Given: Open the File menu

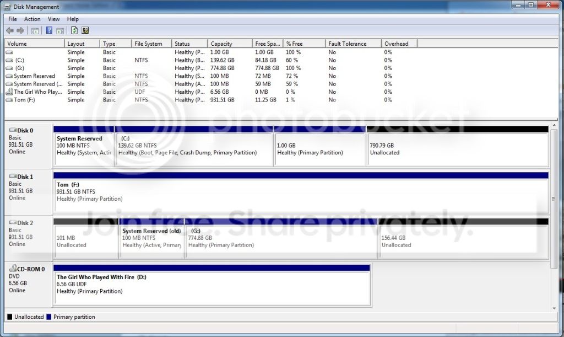Looking at the screenshot, I should pos(13,19).
